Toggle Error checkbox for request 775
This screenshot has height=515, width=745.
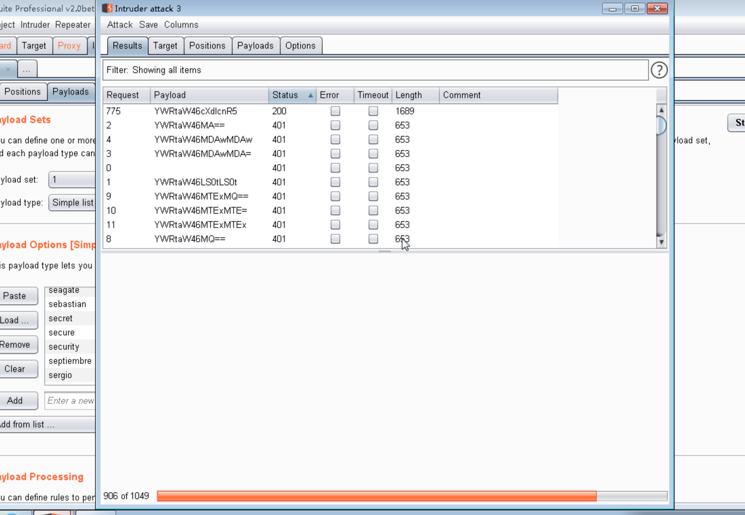(335, 111)
